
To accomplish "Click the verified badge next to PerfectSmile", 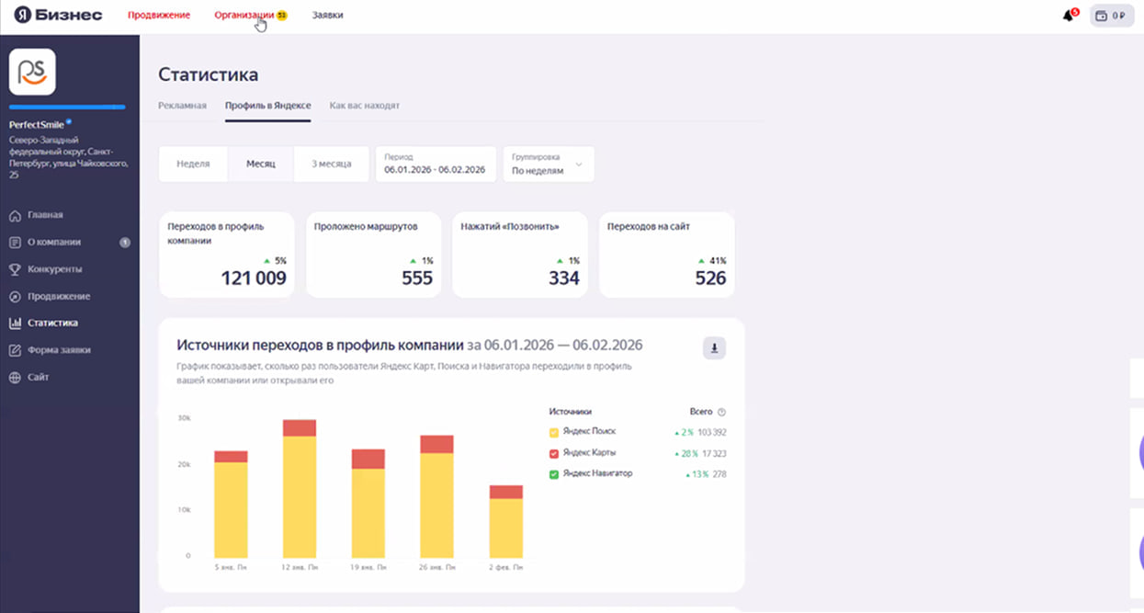I will point(69,121).
